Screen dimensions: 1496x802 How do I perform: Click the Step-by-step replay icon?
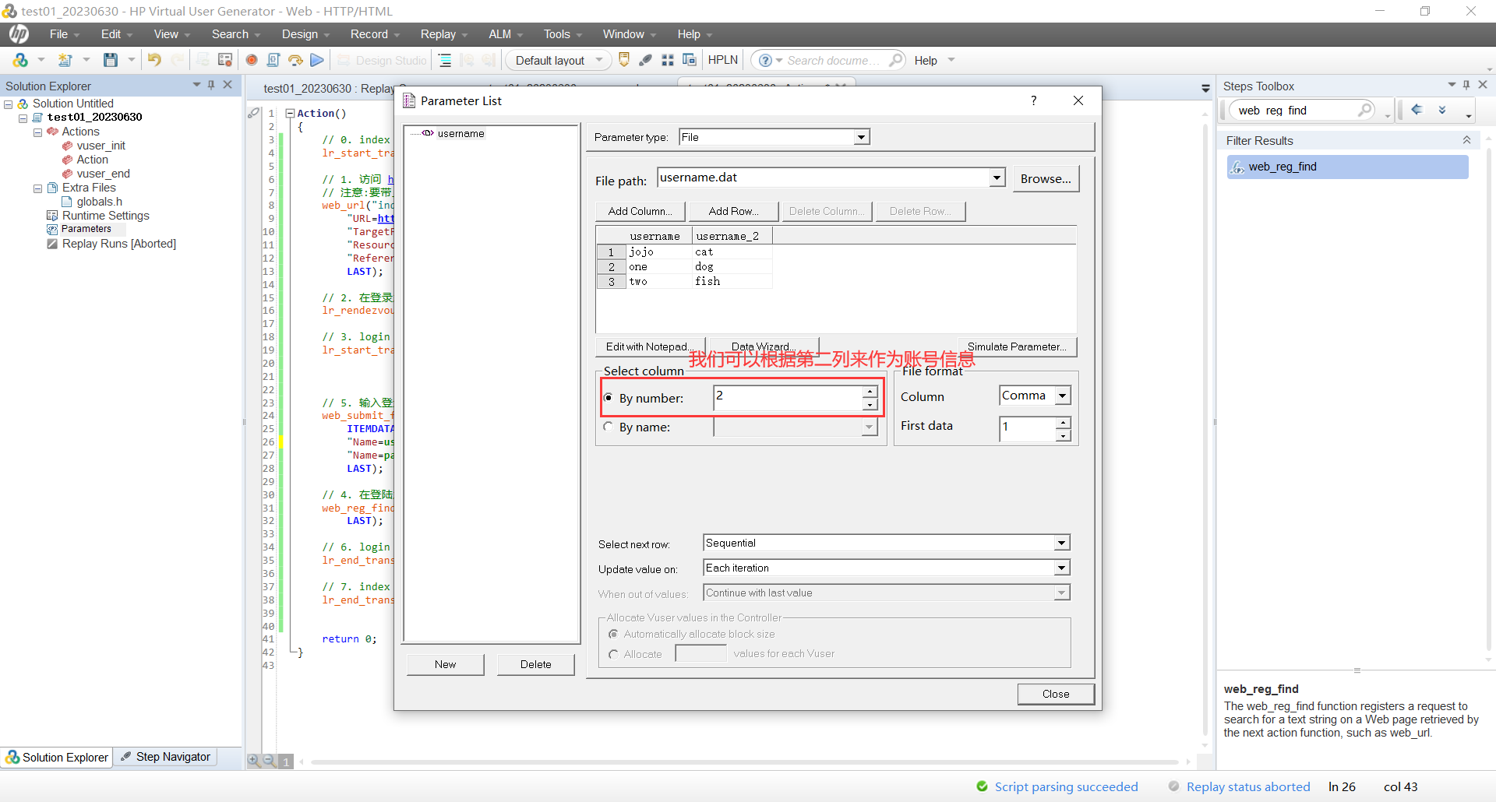coord(295,60)
